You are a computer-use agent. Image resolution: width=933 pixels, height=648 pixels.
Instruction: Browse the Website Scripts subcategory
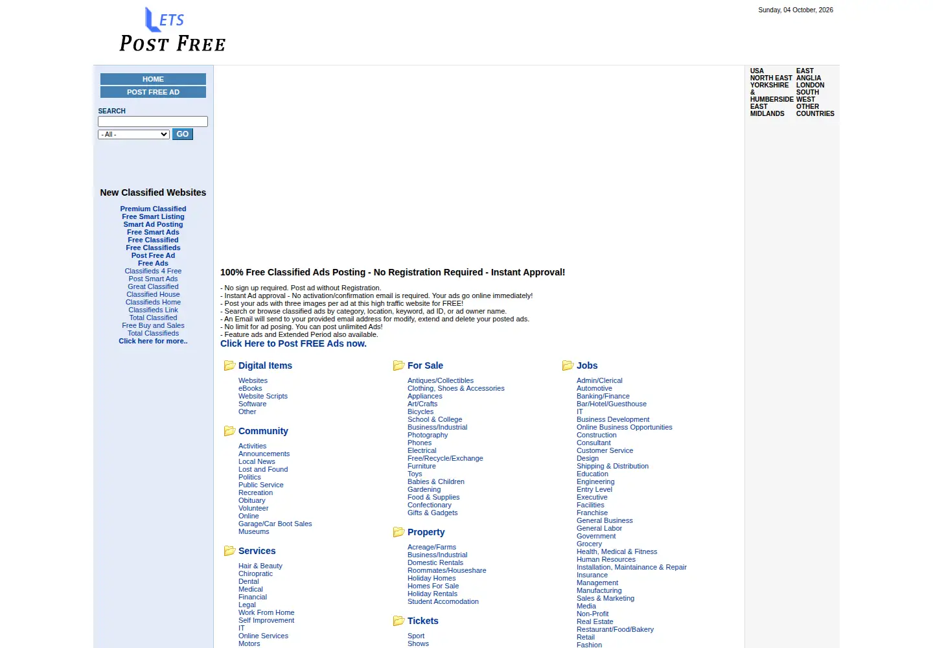(263, 396)
